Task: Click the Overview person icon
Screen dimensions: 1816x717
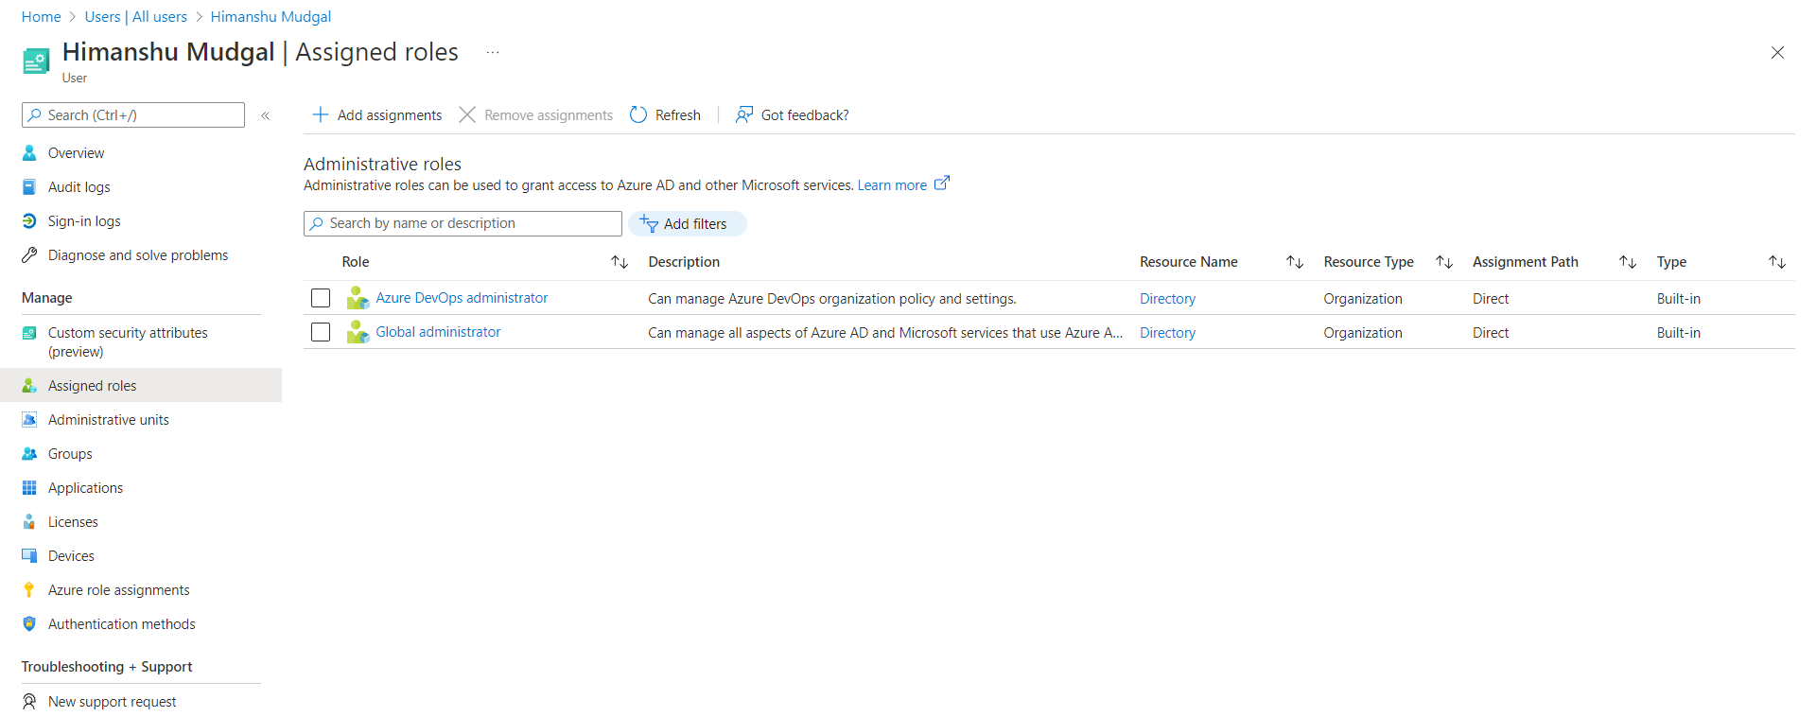Action: coord(29,153)
